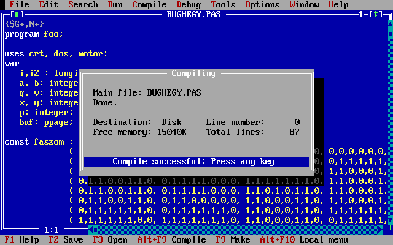Click the 'program foo;' line
This screenshot has height=245, width=393.
(x=34, y=34)
